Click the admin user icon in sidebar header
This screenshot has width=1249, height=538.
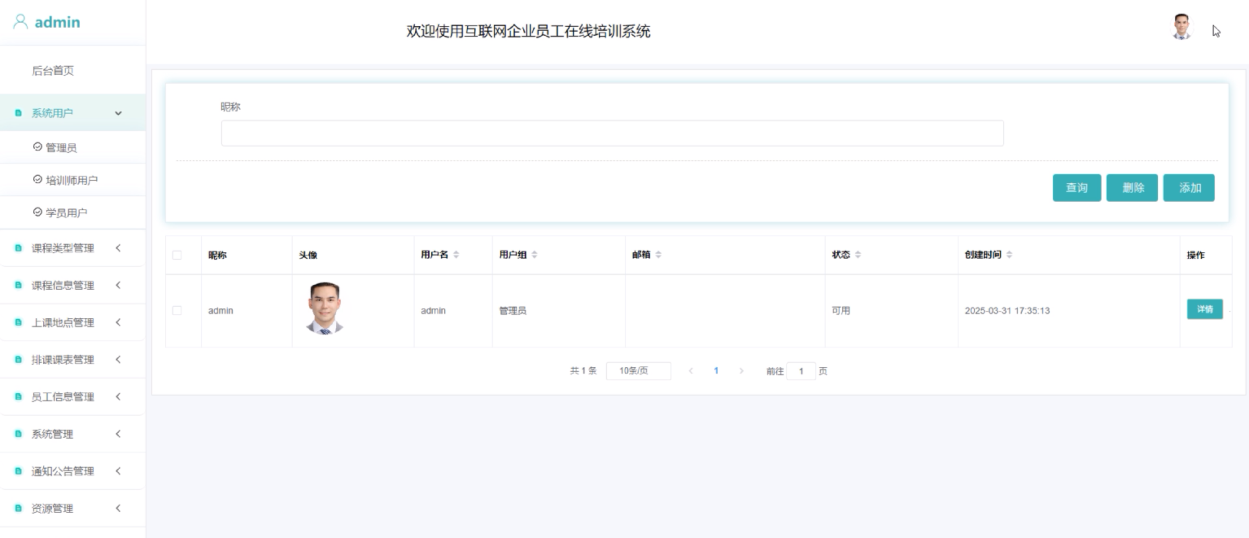20,22
